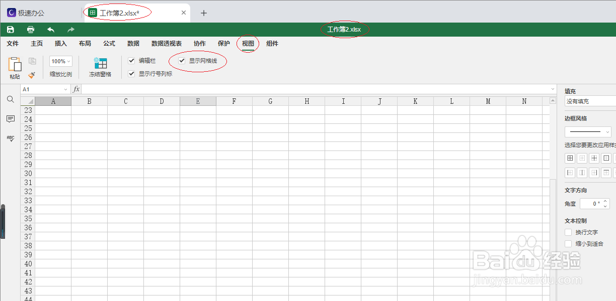Switch to the 布局 tab
The width and height of the screenshot is (616, 301).
pyautogui.click(x=85, y=44)
